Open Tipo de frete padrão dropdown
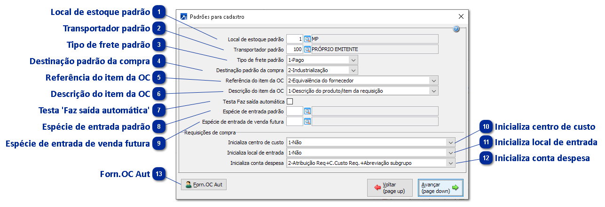This screenshot has width=605, height=207. [353, 59]
